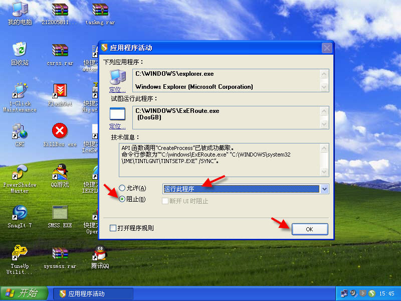Click the network connection tray icon
The height and width of the screenshot is (301, 401).
tap(344, 293)
